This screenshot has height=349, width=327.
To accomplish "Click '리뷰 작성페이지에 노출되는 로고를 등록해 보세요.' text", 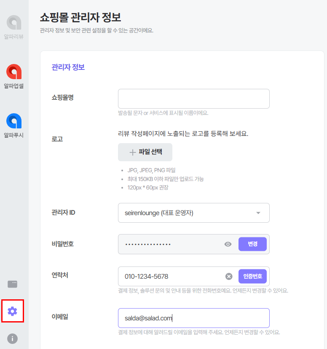I will click(183, 133).
